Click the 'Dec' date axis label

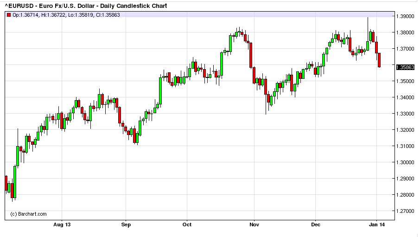coord(316,224)
